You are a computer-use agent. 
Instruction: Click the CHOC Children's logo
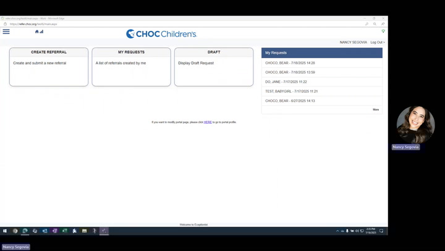tap(161, 34)
